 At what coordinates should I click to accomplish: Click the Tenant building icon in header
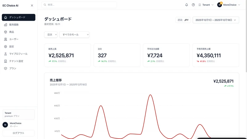point(200,5)
